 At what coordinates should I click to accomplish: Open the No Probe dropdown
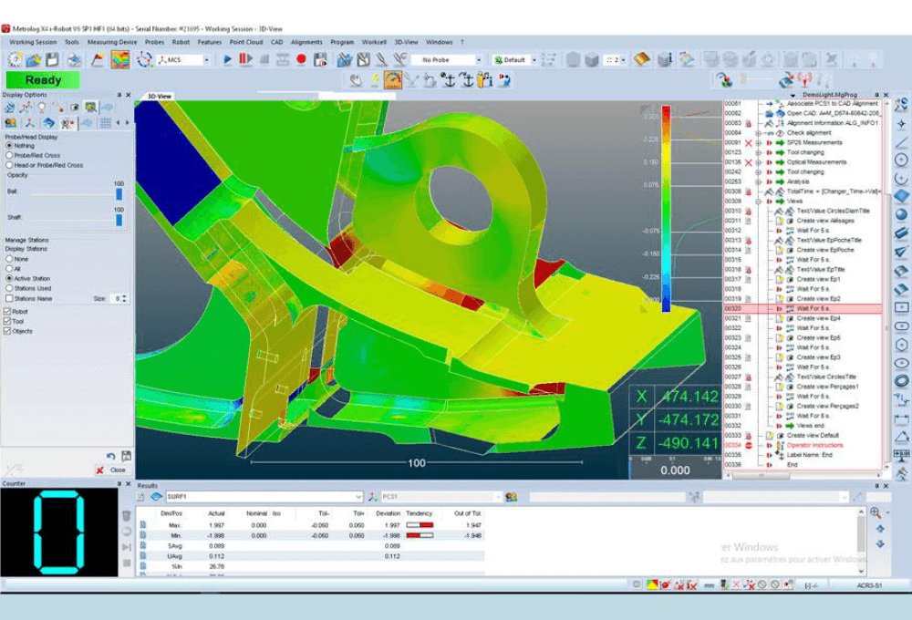(x=479, y=60)
